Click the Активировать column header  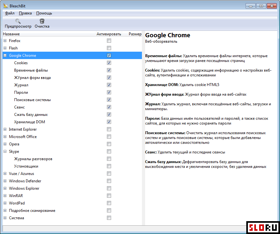click(x=109, y=34)
